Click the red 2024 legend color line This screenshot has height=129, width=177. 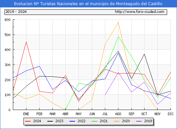[x=28, y=121]
